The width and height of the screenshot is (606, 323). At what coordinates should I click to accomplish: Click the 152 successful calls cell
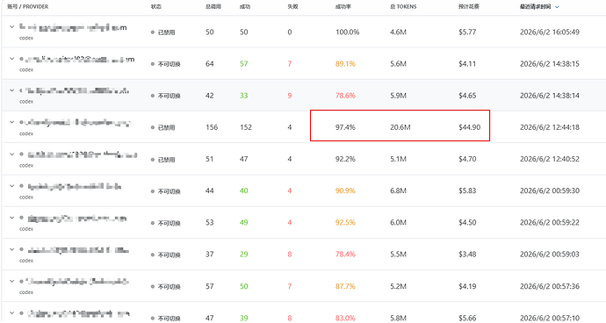pos(246,127)
